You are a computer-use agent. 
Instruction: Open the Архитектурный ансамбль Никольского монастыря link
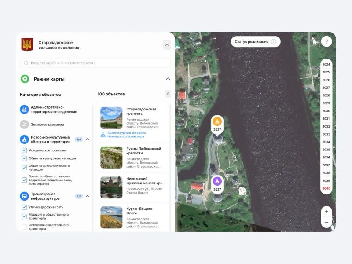pos(125,135)
